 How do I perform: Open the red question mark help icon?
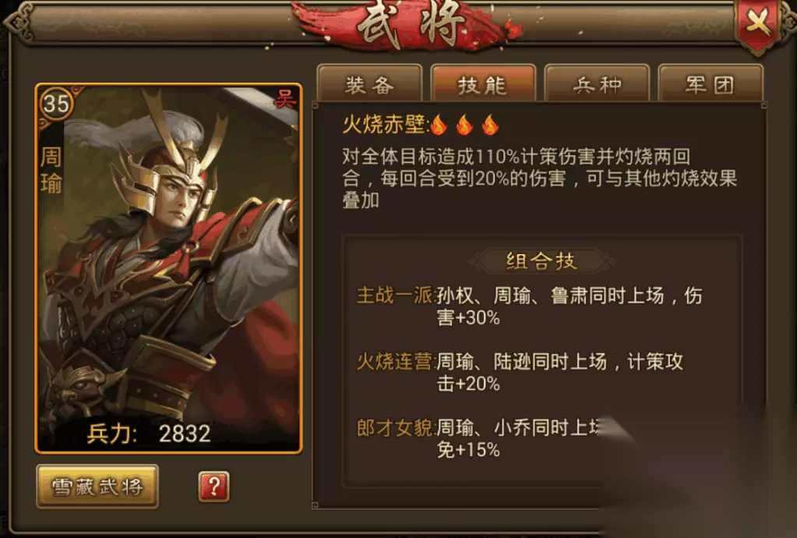point(213,486)
